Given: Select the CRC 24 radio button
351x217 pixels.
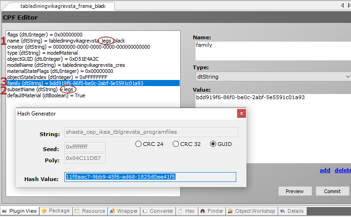Looking at the screenshot, I should [x=138, y=144].
